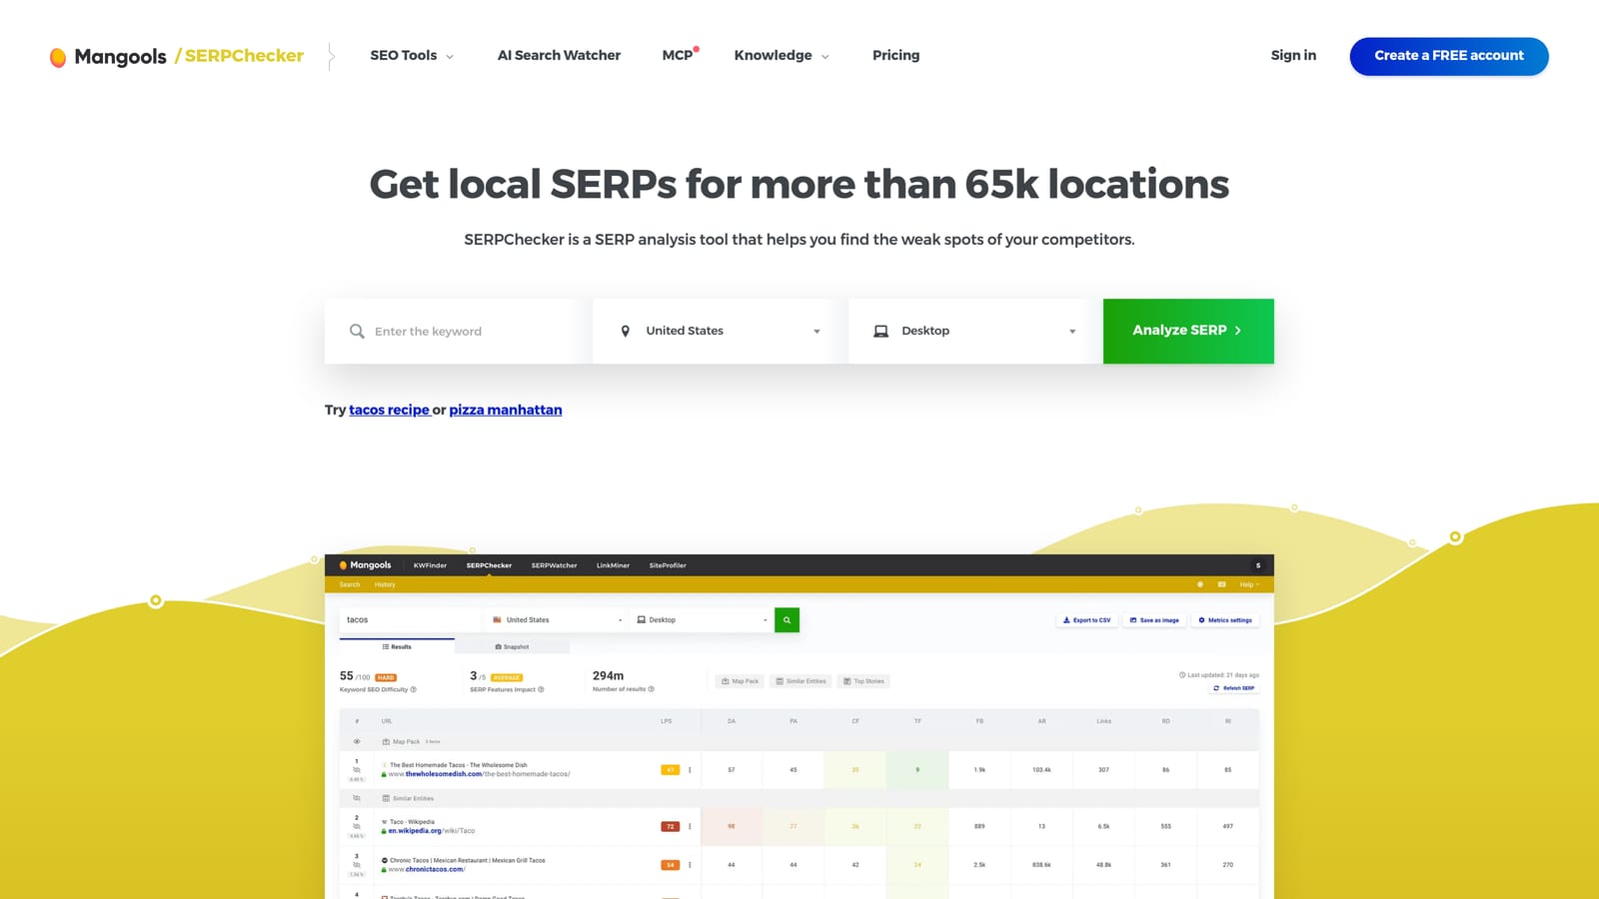The width and height of the screenshot is (1599, 899).
Task: Click History link in preview yellow bar
Action: click(x=385, y=584)
